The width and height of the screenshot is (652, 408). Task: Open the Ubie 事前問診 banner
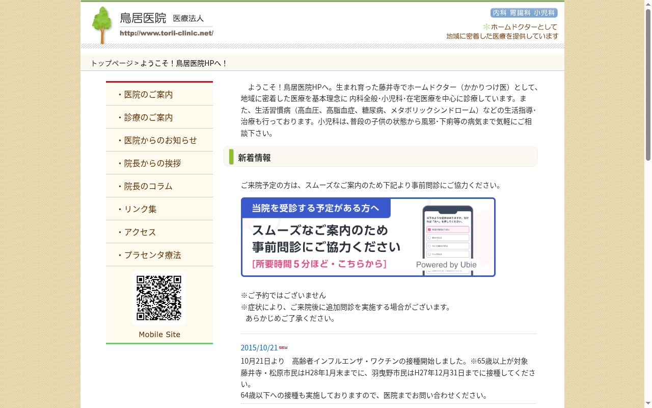368,237
